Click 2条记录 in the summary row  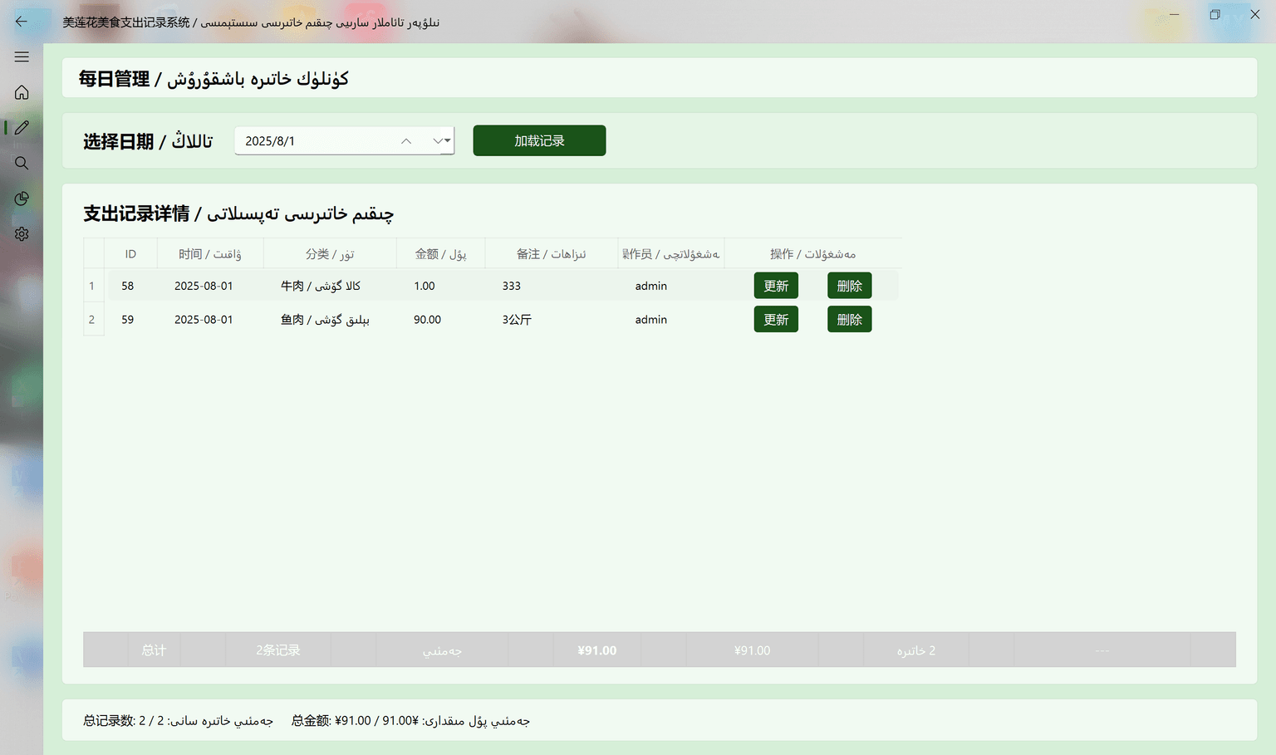[x=278, y=650]
